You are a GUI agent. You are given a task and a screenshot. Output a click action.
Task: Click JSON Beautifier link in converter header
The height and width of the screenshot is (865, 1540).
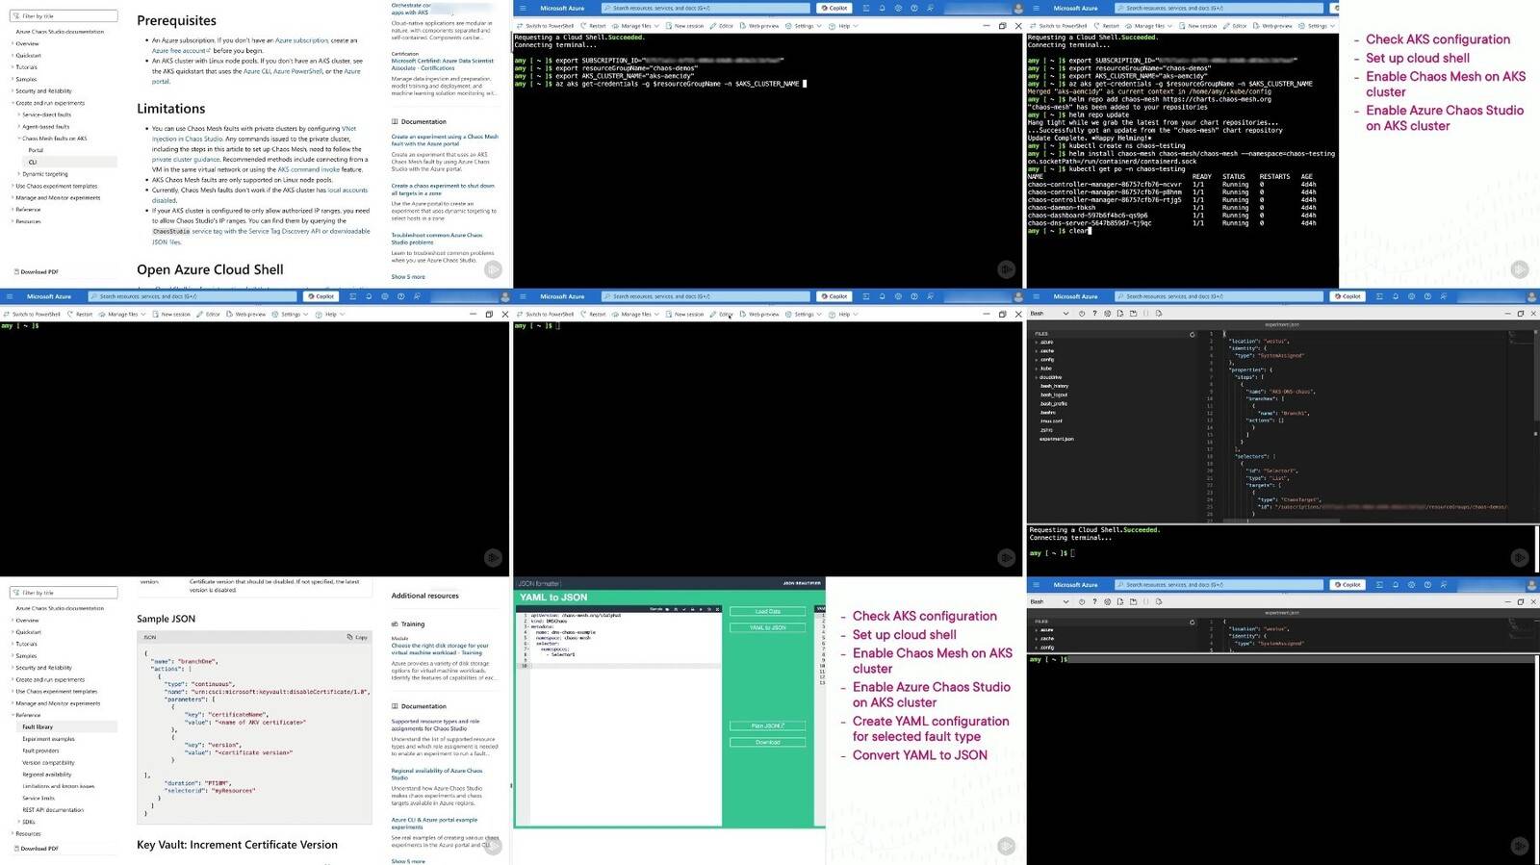click(x=802, y=583)
